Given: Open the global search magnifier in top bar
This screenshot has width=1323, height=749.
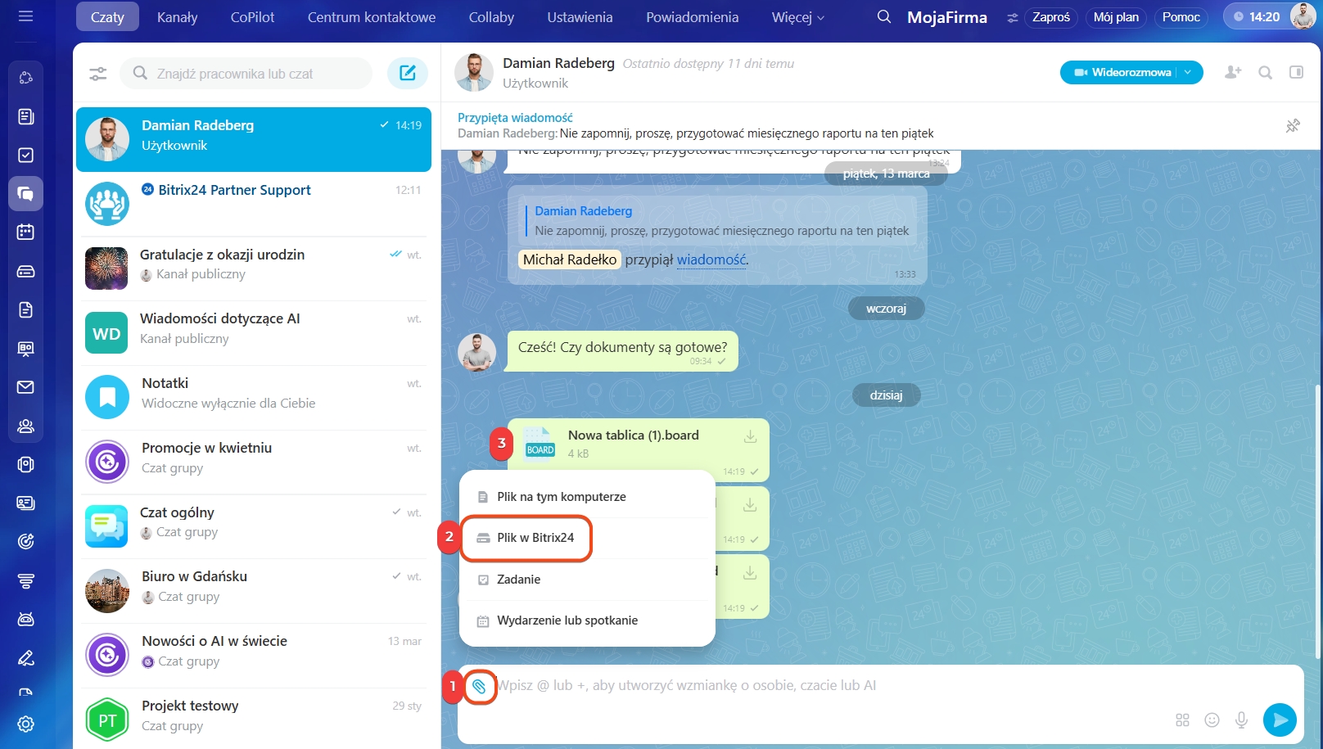Looking at the screenshot, I should tap(884, 17).
